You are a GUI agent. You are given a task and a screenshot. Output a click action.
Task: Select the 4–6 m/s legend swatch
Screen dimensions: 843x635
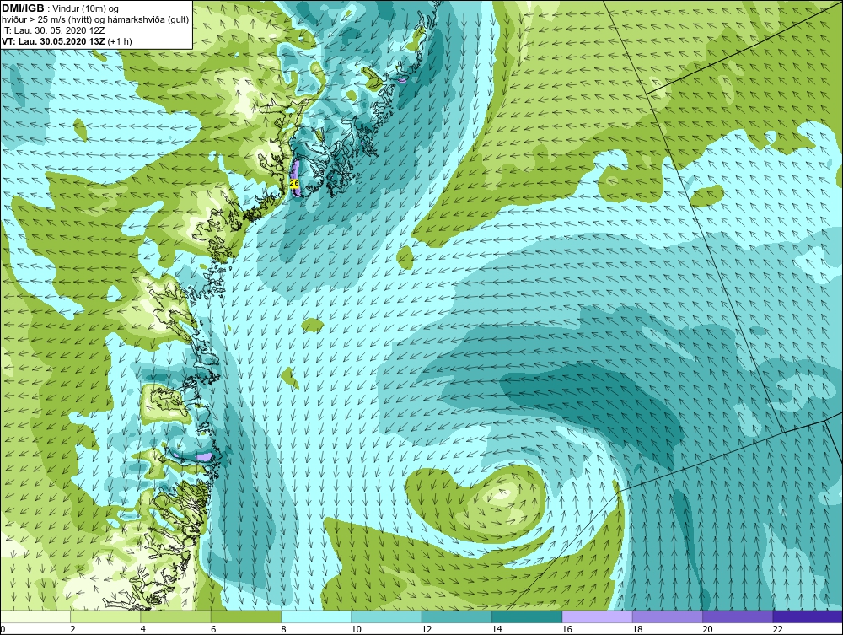[x=176, y=616]
